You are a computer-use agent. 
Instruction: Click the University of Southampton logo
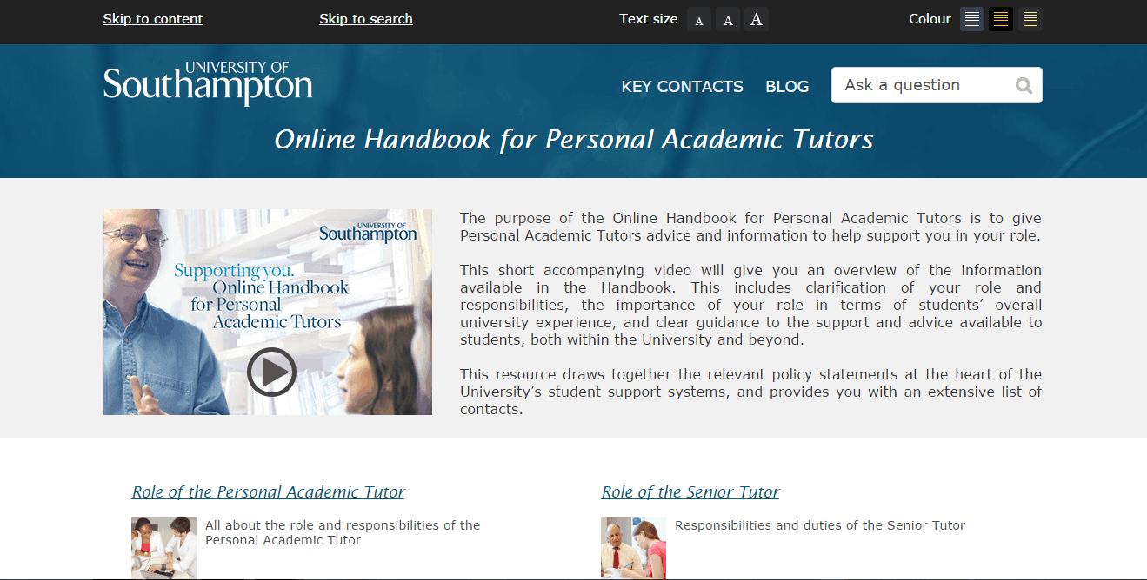pos(208,83)
